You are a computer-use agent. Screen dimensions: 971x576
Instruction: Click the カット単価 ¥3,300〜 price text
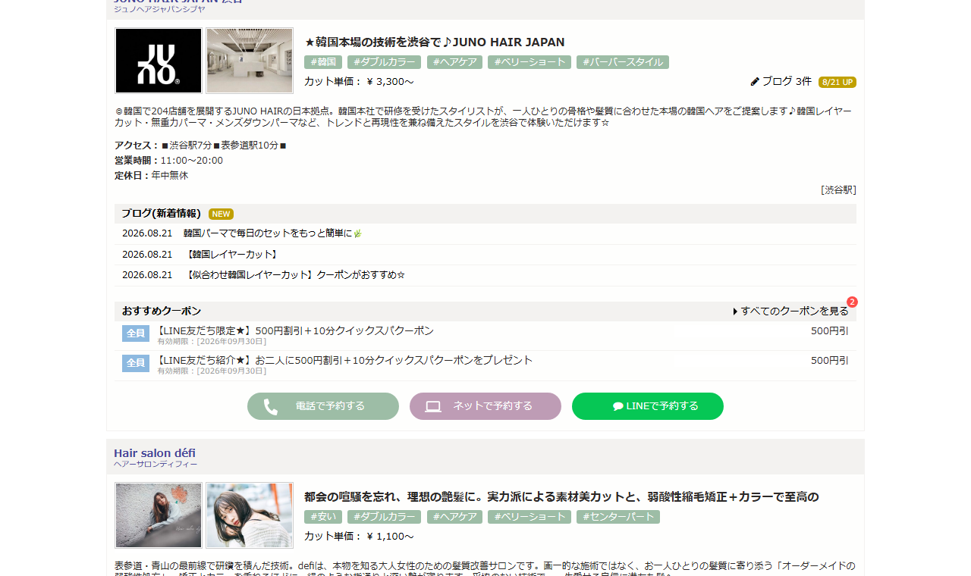click(359, 82)
